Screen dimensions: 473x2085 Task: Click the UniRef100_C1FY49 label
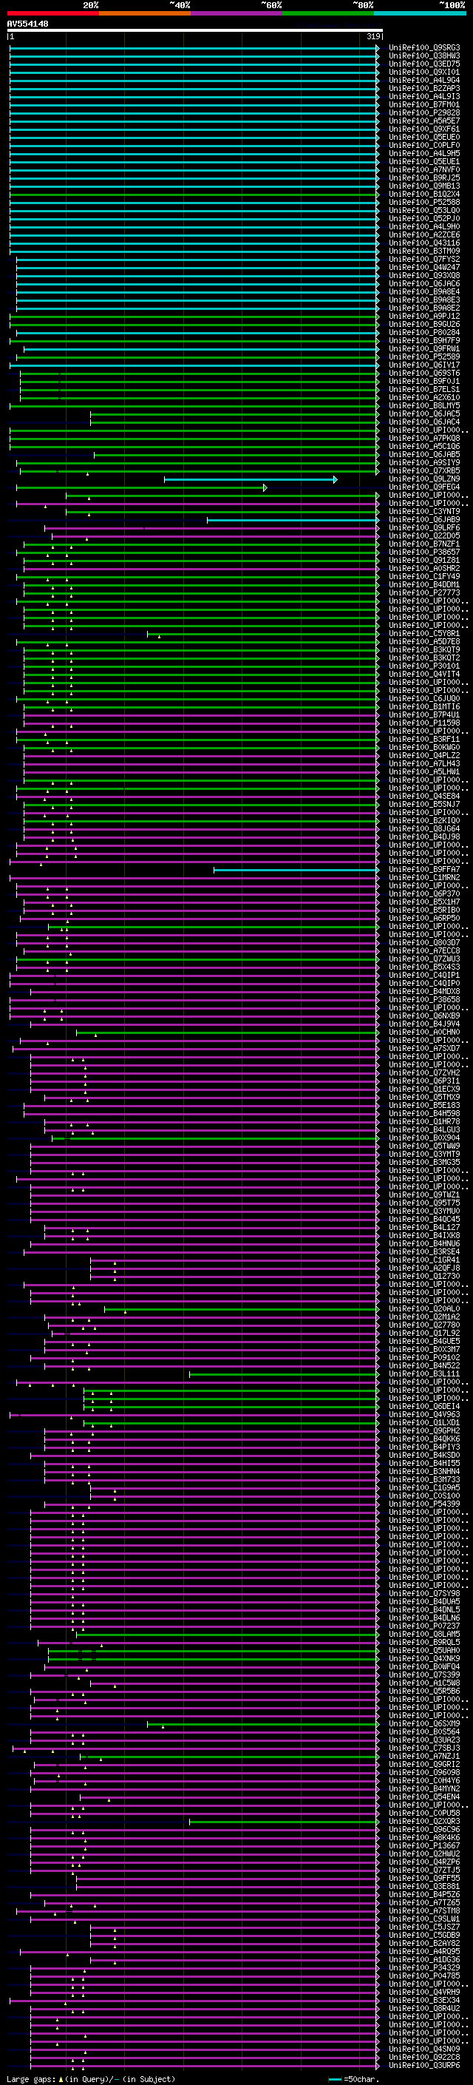pos(423,576)
